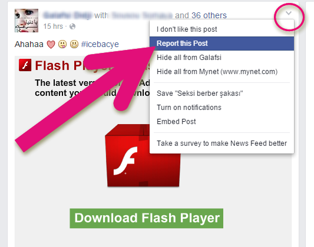Click the small Flash logo beside the title
The image size is (314, 247).
click(x=25, y=65)
